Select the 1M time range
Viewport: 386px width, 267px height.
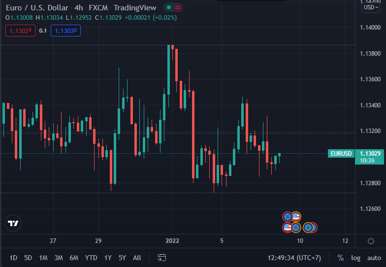click(43, 258)
